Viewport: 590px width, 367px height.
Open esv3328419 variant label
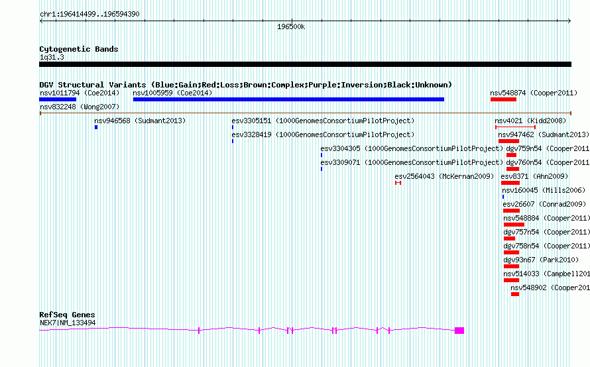coord(323,134)
